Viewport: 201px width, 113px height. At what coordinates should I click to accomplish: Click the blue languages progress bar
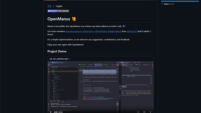pyautogui.click(x=180, y=1)
